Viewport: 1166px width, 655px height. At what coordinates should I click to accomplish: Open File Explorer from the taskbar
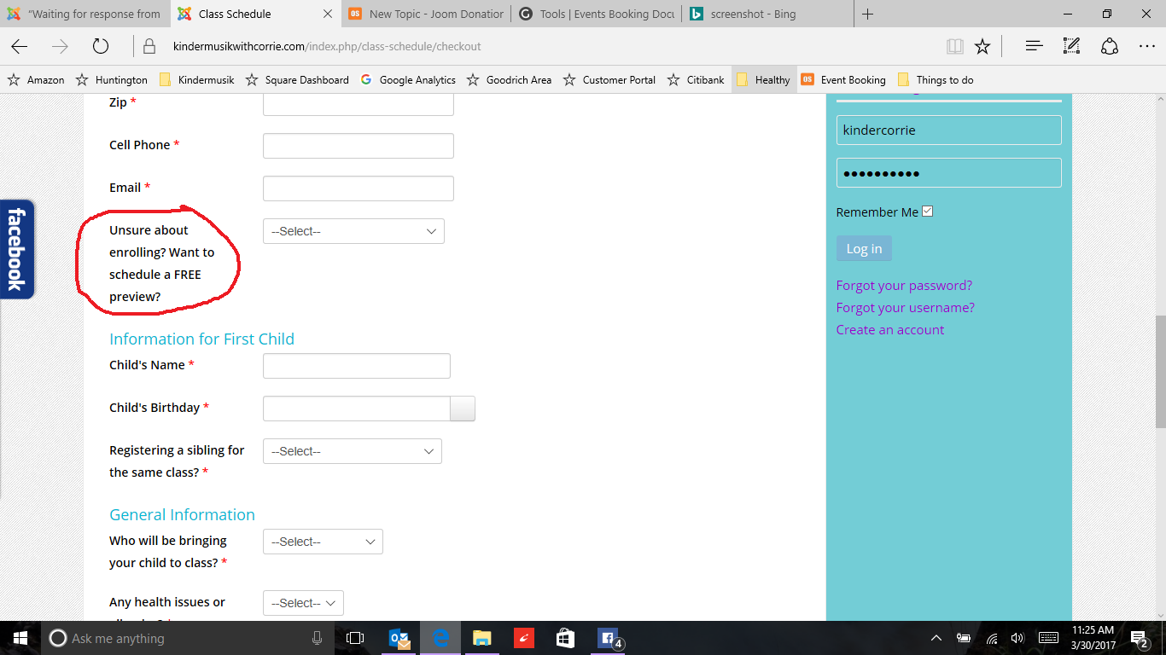(482, 638)
